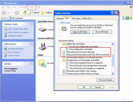Click the Address bar input field
Screen dimensions: 133x102
pos(65,18)
